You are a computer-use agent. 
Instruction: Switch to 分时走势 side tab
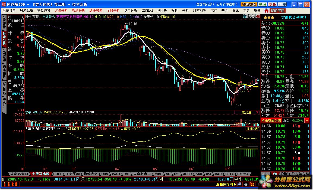4,22
